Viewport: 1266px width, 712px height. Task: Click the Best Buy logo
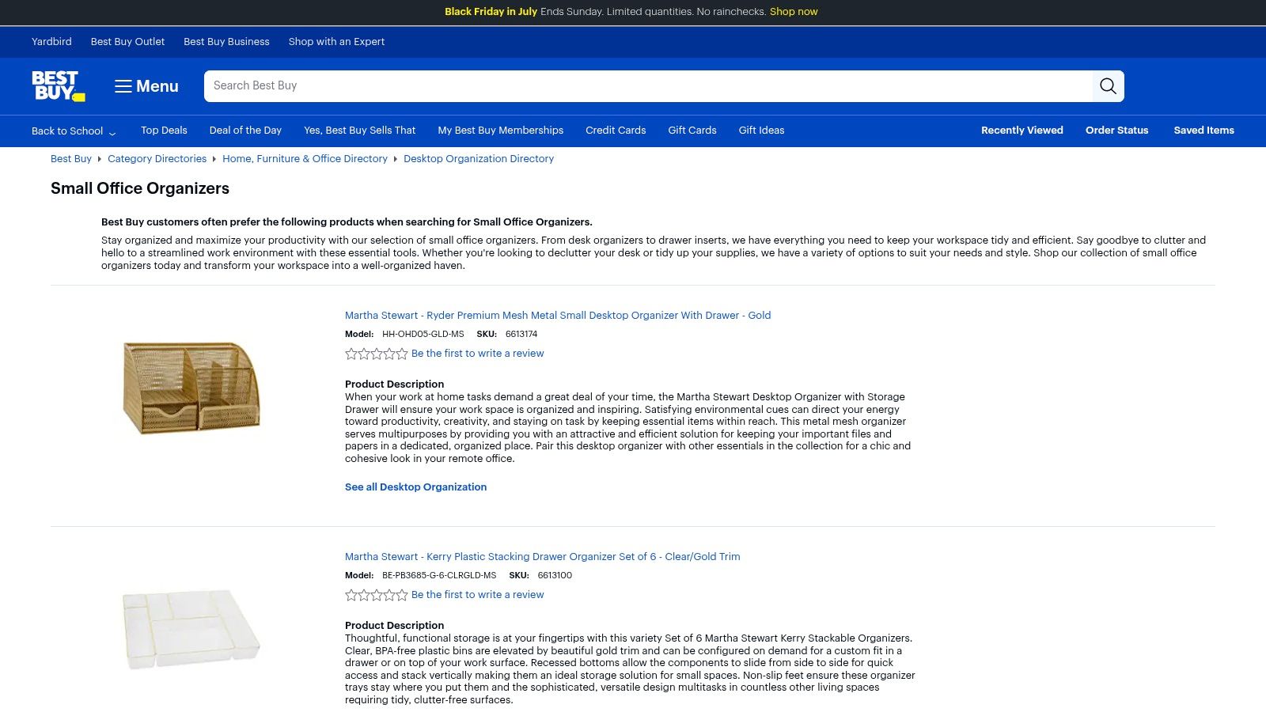click(59, 86)
